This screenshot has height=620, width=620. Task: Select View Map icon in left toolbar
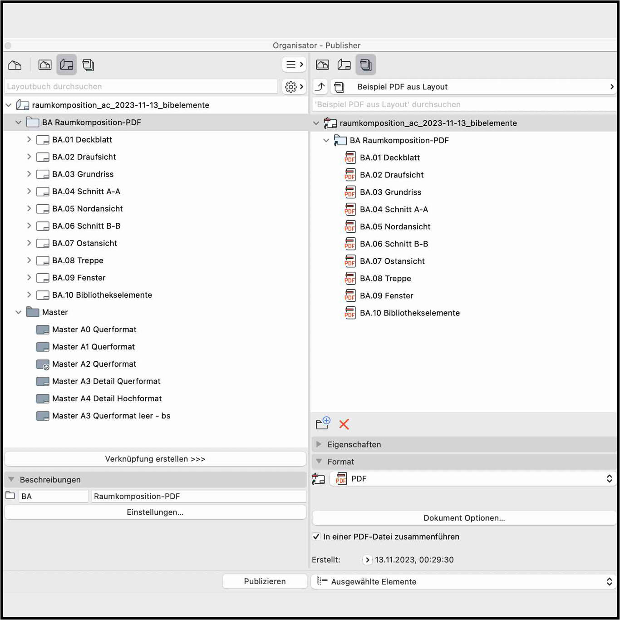tap(45, 65)
